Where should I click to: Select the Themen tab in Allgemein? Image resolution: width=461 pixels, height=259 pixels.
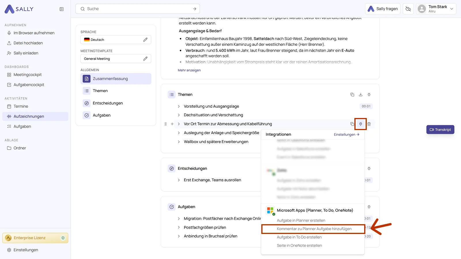tap(116, 91)
